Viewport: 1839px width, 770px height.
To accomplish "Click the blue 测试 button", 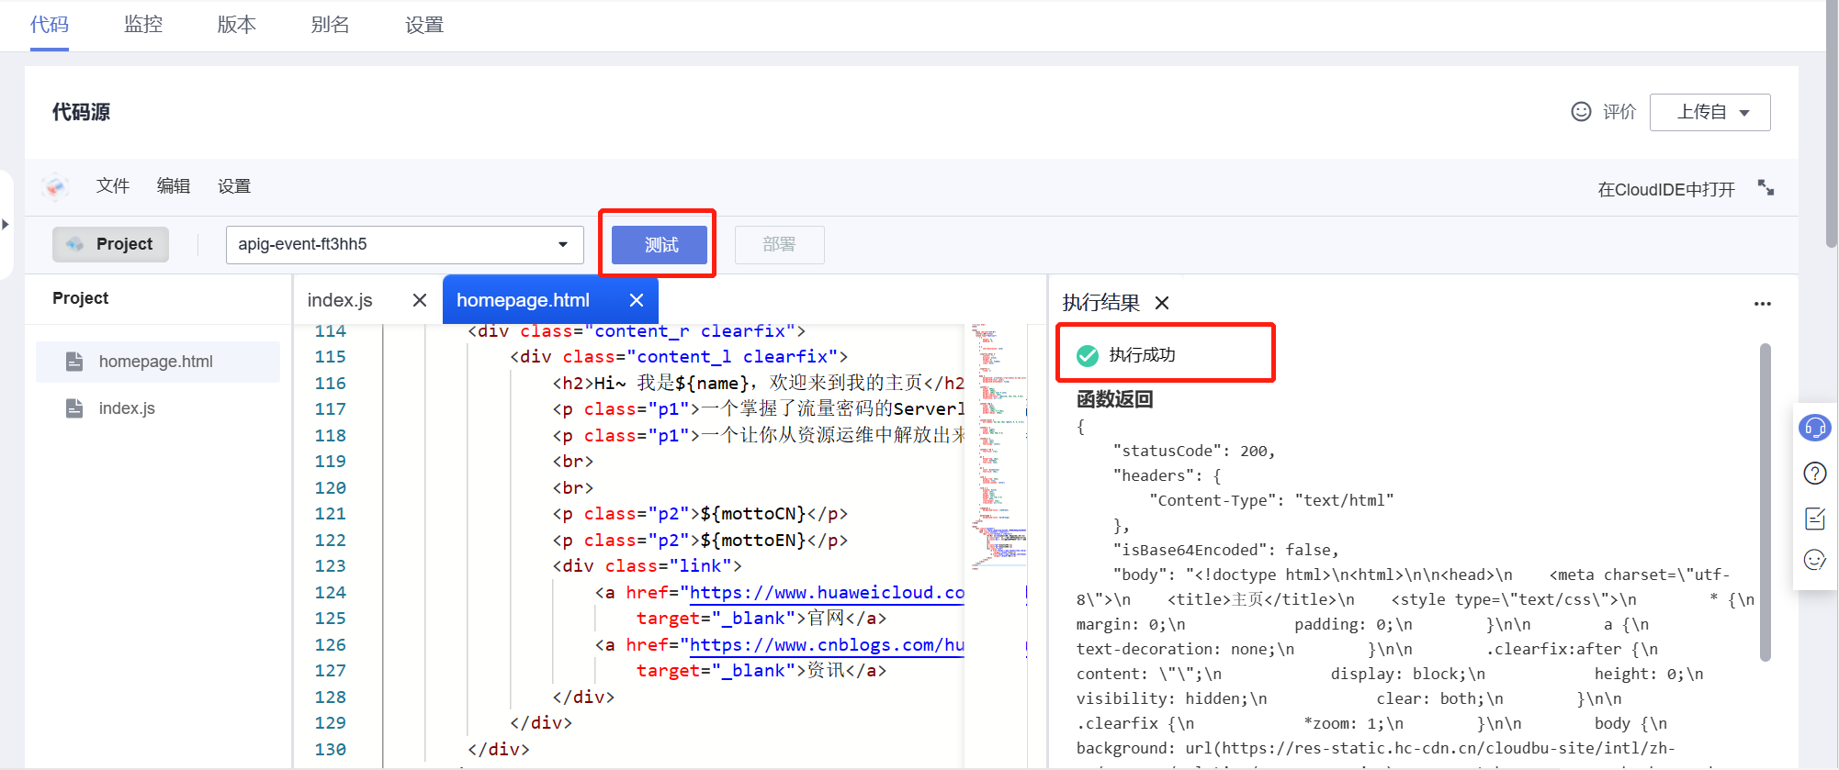I will (660, 245).
